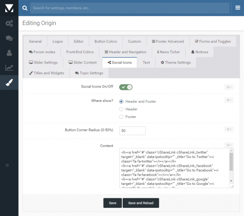Viewport: 244px width, 216px height.
Task: Expand gear options for Where show setting
Action: coord(229,100)
